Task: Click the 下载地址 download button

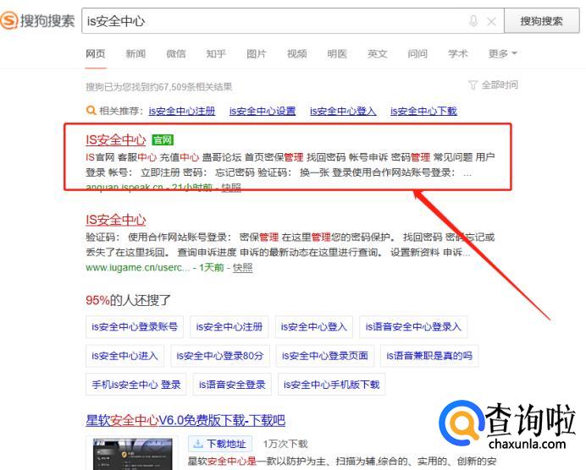Action: click(x=220, y=444)
